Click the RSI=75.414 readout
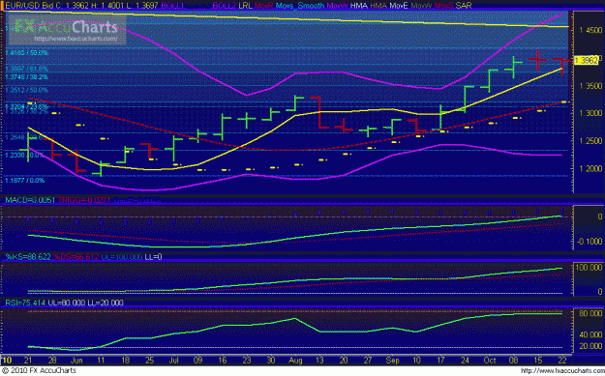Viewport: 605px width, 376px height. tap(25, 304)
